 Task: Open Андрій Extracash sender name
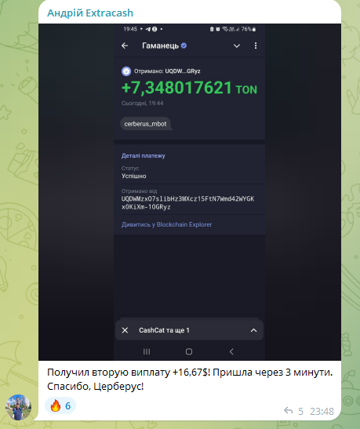90,13
